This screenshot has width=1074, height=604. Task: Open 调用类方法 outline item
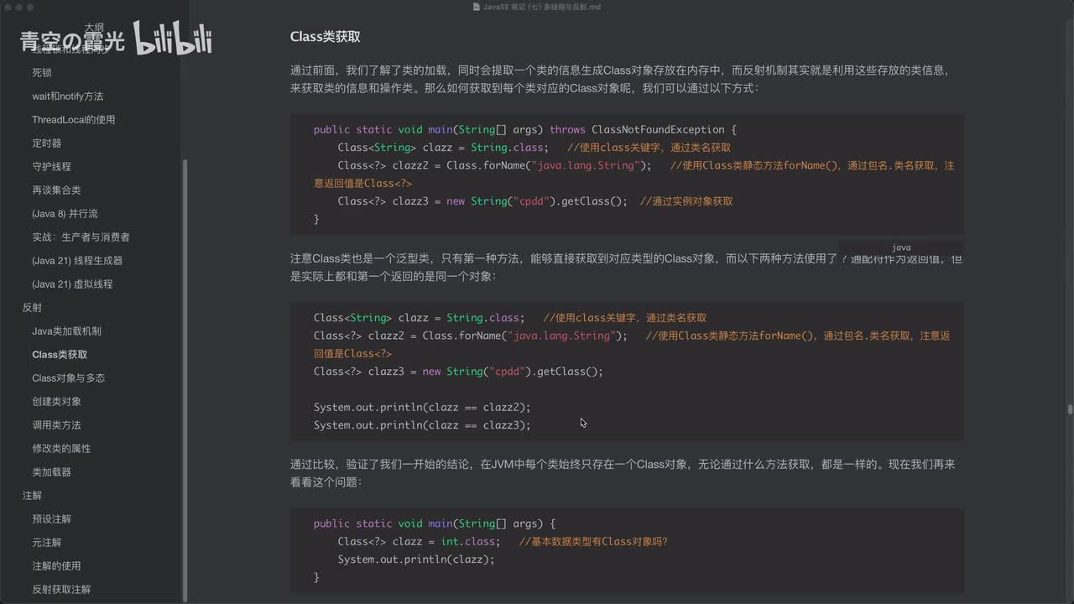[x=57, y=425]
